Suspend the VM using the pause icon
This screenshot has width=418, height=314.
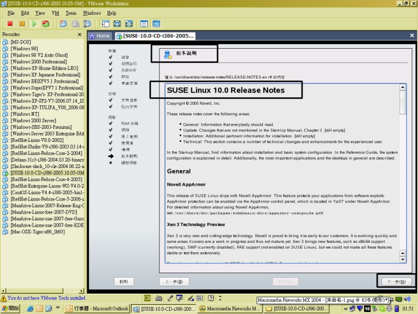tap(22, 24)
